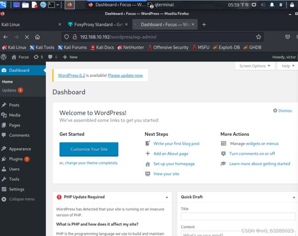Open the NetHunter bookmark
298x236 pixels.
tap(131, 47)
